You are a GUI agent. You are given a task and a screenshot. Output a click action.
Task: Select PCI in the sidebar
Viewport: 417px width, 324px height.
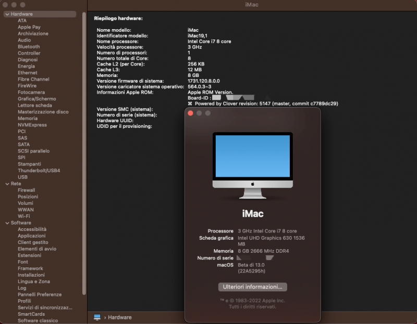(x=21, y=132)
